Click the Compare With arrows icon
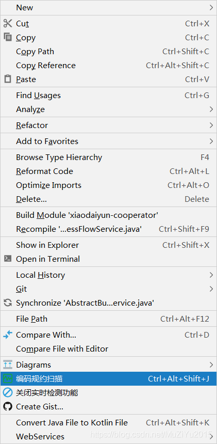217x444 pixels. click(8, 335)
